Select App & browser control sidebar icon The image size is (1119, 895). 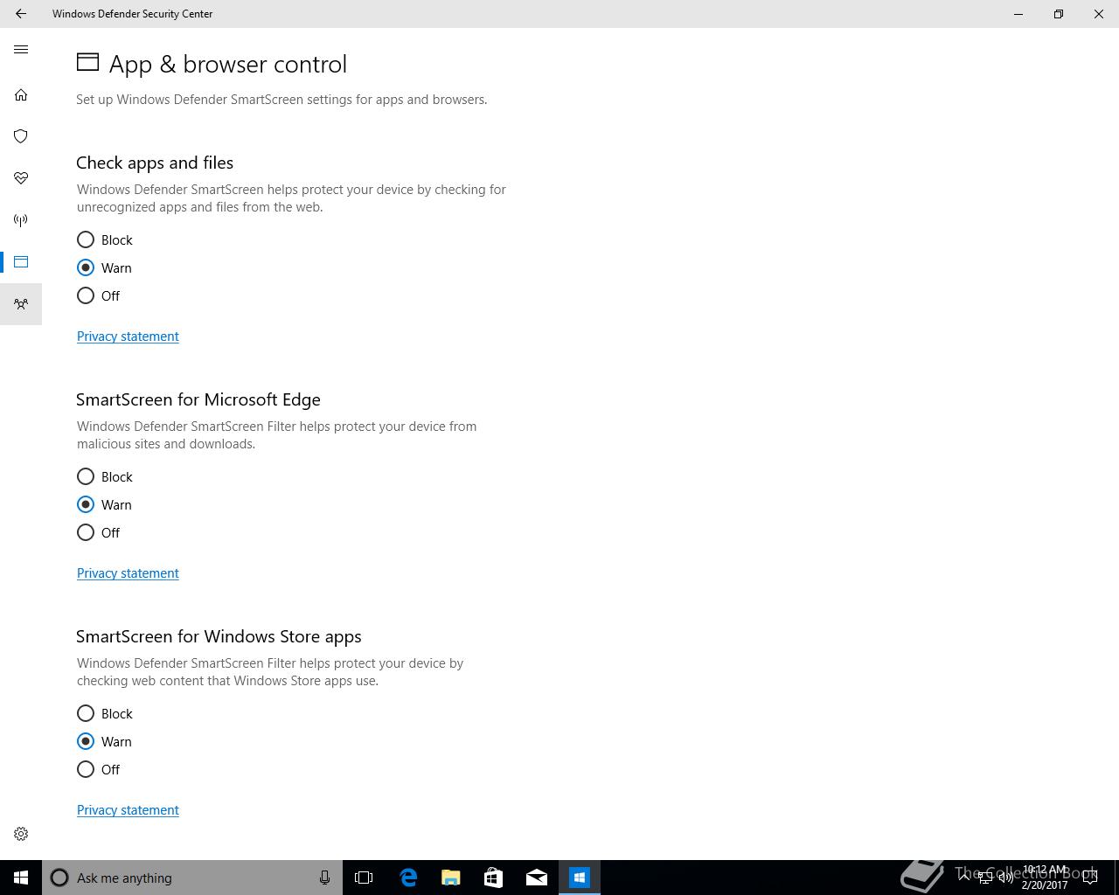pos(21,262)
